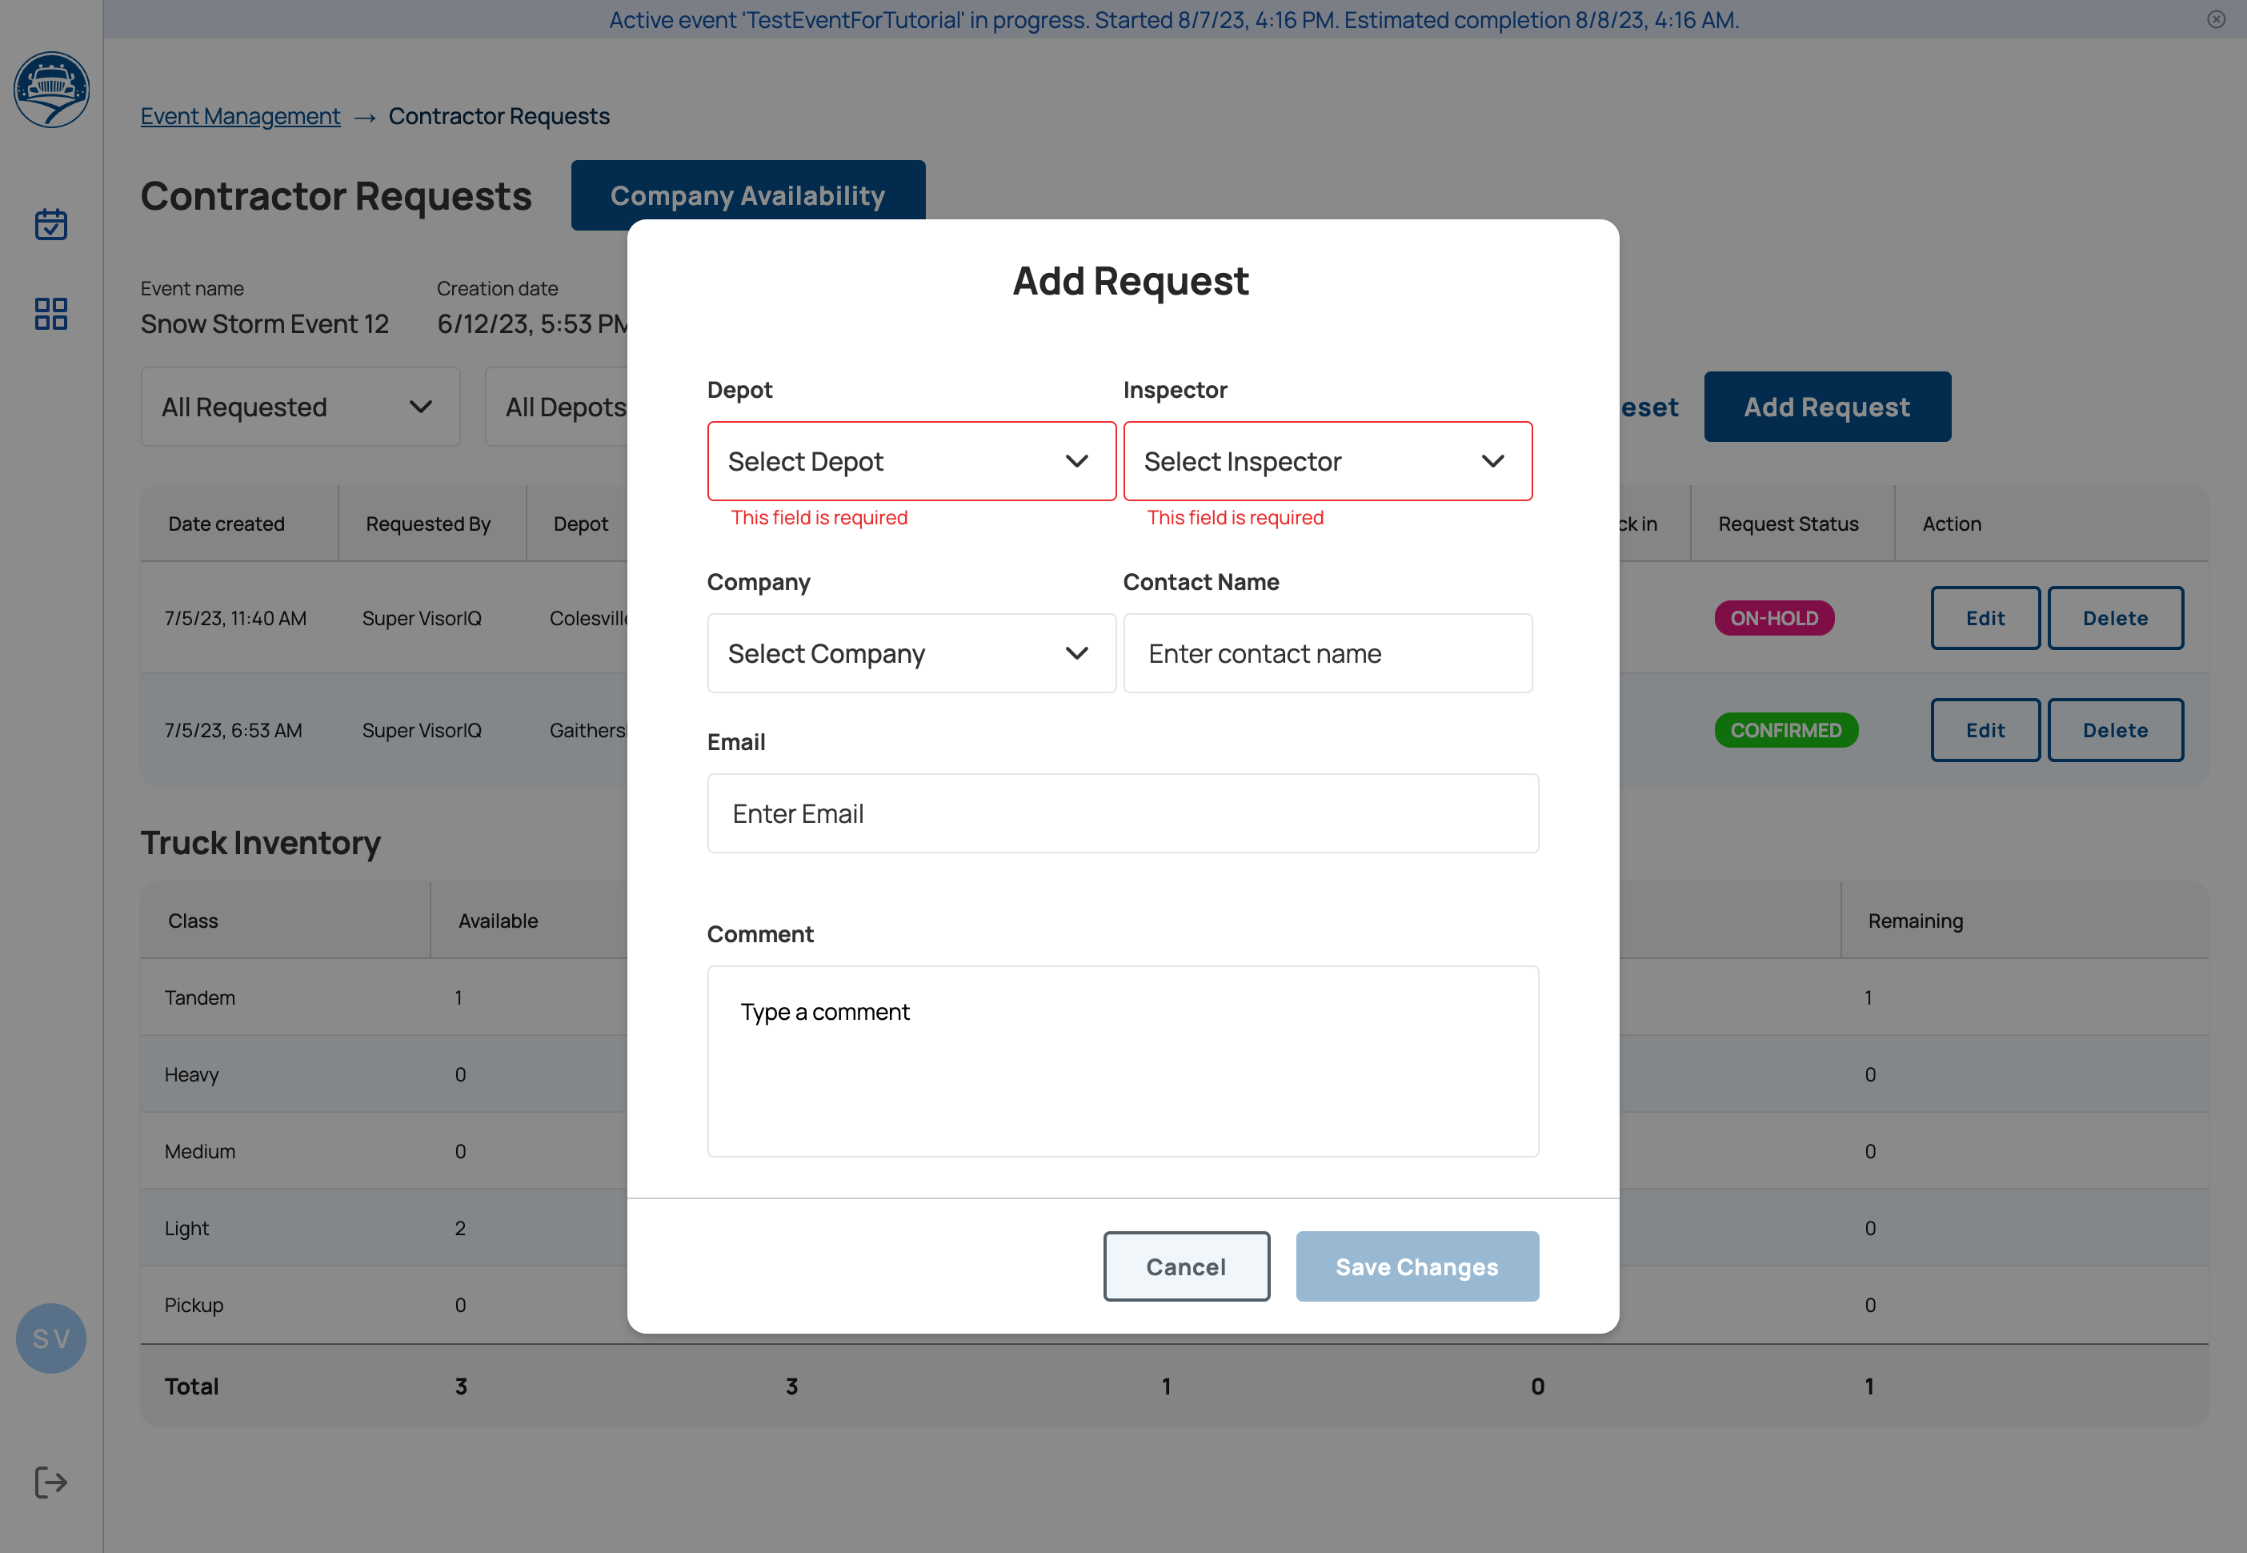The width and height of the screenshot is (2247, 1553).
Task: Dismiss the active event banner
Action: pos(2216,19)
